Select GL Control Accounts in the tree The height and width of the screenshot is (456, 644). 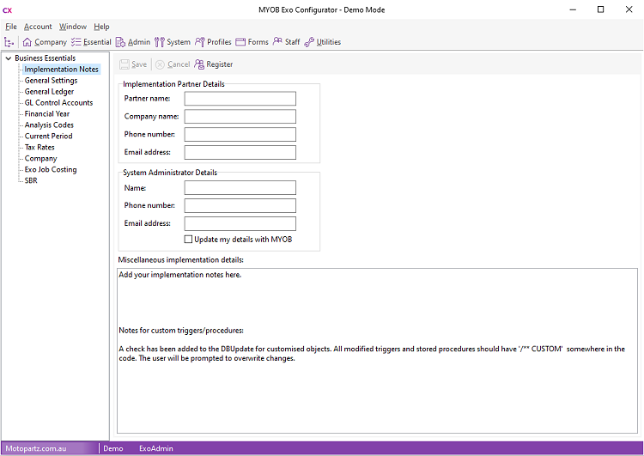pos(58,103)
